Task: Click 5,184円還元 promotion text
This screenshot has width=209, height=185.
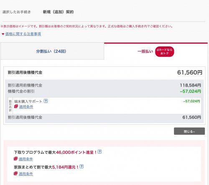Action: [65, 167]
